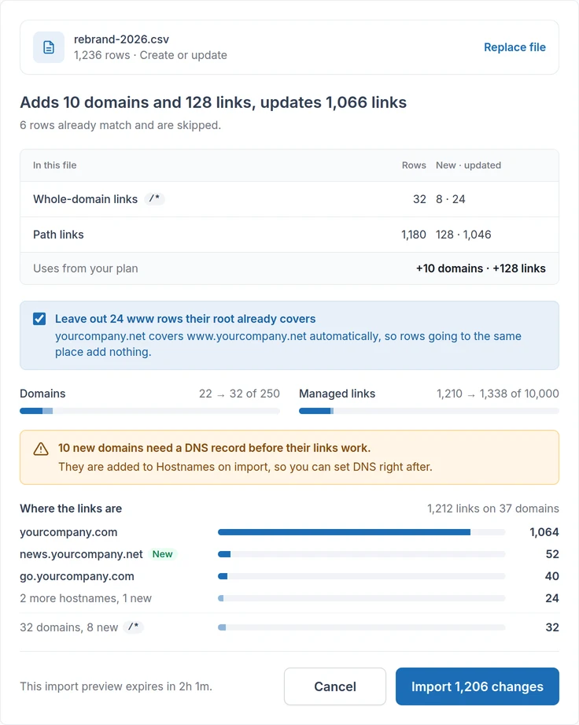This screenshot has width=579, height=725.
Task: Expand the 32 domains, 8 new row
Action: 289,627
